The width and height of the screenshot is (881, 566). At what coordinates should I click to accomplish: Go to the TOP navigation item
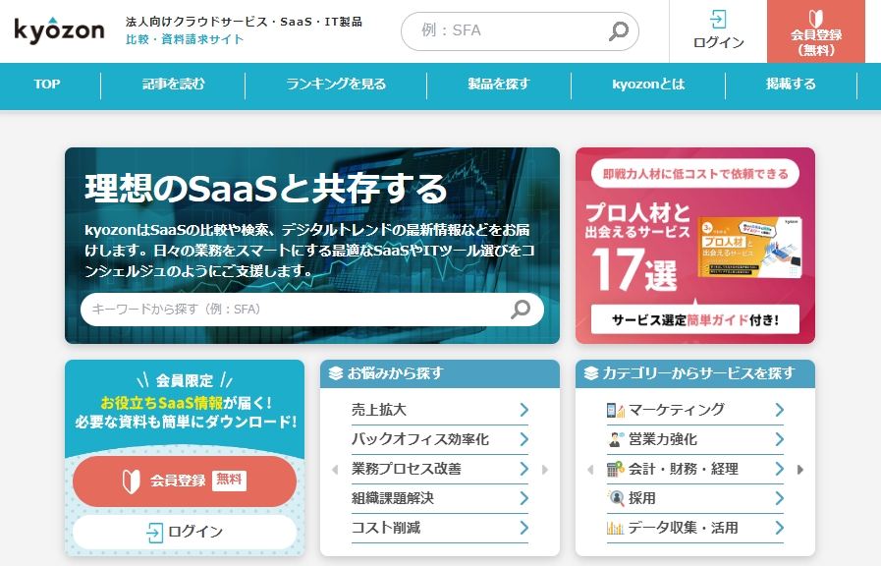(46, 85)
